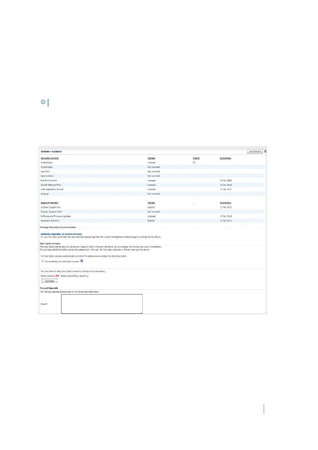Click Status header in Security Service table
Screen dimensions: 318x450
coord(151,158)
